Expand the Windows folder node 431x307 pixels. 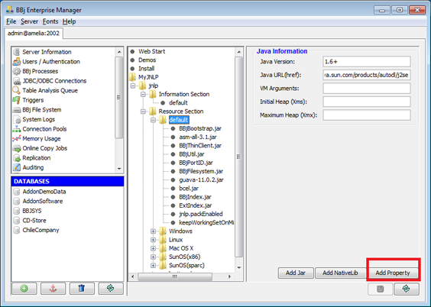pos(153,231)
